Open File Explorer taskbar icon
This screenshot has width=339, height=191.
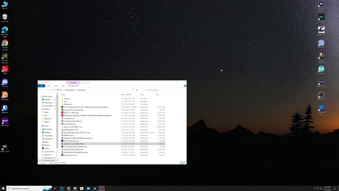(75, 188)
